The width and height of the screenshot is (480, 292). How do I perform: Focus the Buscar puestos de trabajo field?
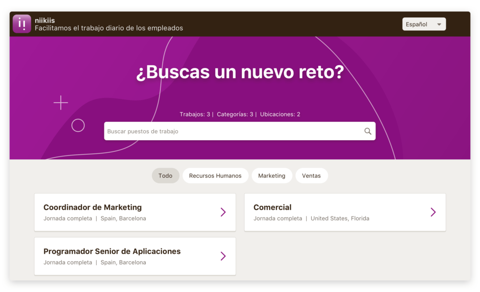pyautogui.click(x=234, y=131)
